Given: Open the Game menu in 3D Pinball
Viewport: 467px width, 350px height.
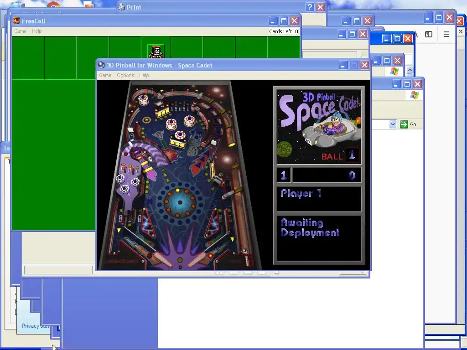Looking at the screenshot, I should pyautogui.click(x=105, y=75).
